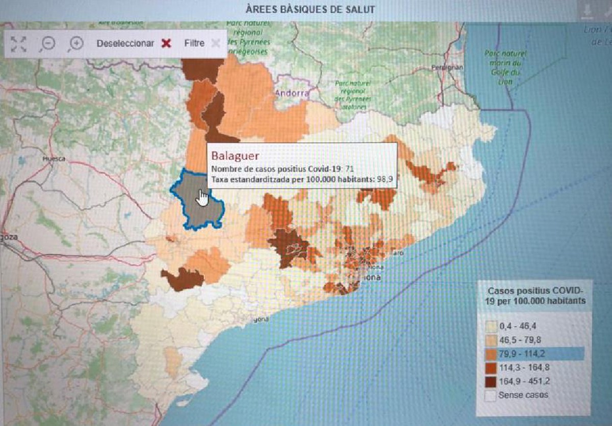Image resolution: width=612 pixels, height=426 pixels.
Task: Select the 0,4 - 46,4 legend swatch
Action: point(491,327)
